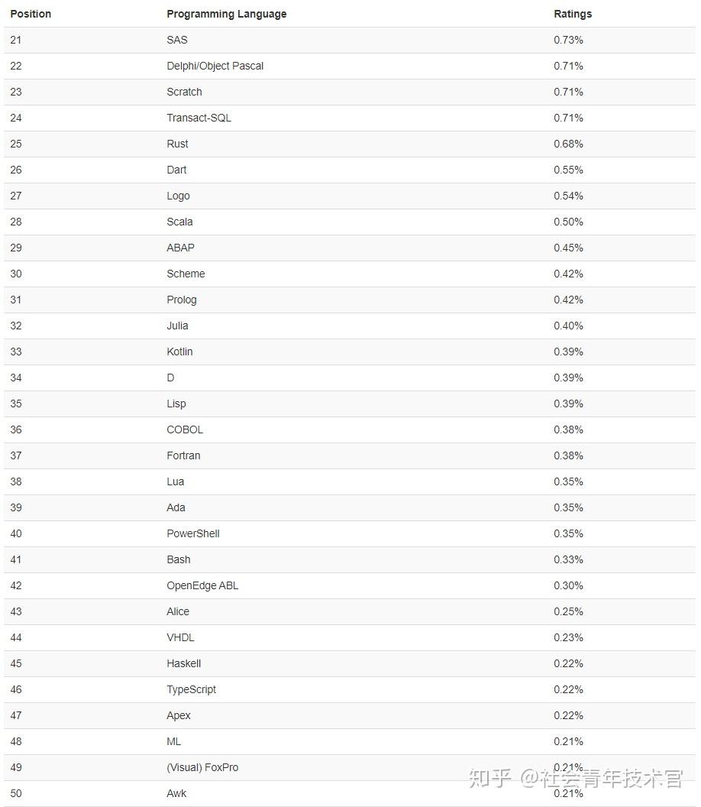Click the 0.73% rating for SAS

(x=568, y=40)
